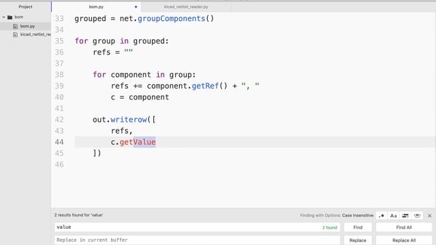Click writerow in line 42
This screenshot has width=436, height=245.
click(x=129, y=120)
